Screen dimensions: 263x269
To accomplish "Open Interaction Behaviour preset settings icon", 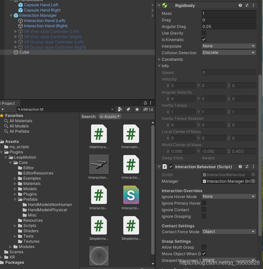I will point(247,167).
